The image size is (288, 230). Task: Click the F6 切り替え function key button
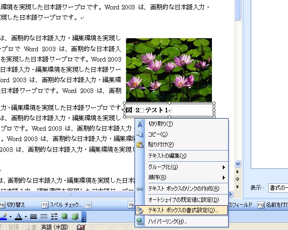[13, 205]
